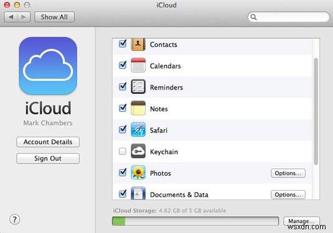Click the Contacts address book icon
This screenshot has width=333, height=233.
(x=138, y=45)
